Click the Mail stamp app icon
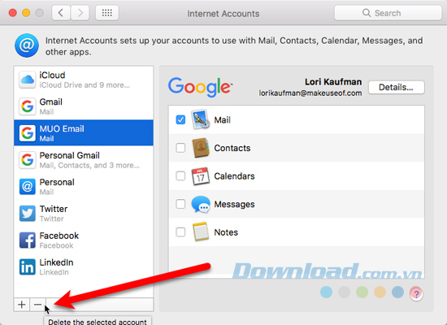Image resolution: width=447 pixels, height=325 pixels. click(x=201, y=119)
